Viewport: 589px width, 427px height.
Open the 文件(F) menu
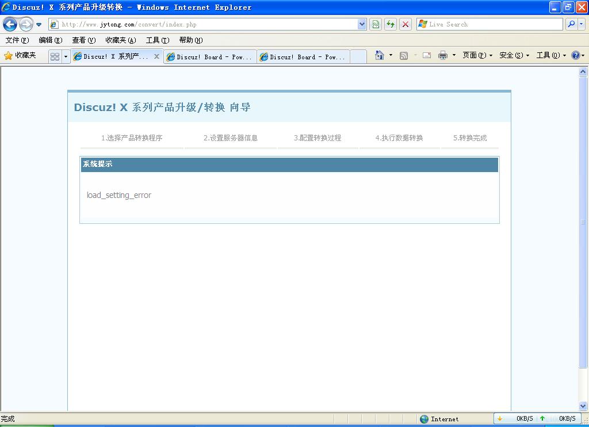point(17,40)
